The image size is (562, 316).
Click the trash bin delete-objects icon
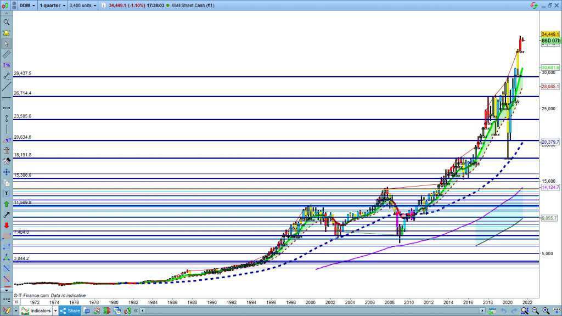7,150
